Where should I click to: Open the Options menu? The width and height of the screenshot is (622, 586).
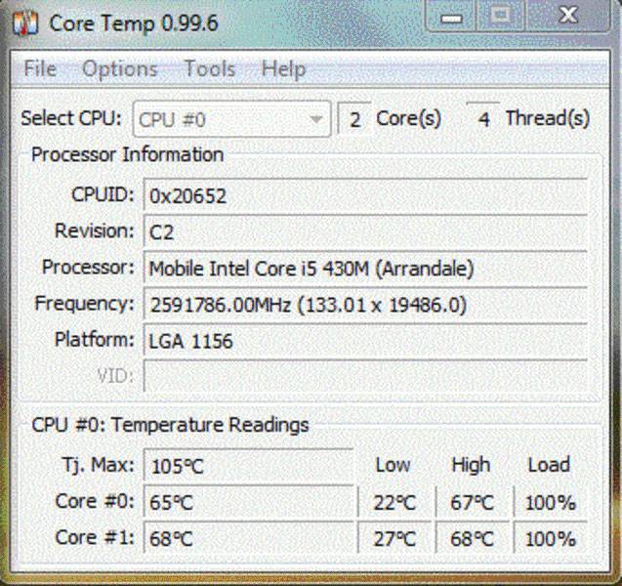tap(119, 69)
